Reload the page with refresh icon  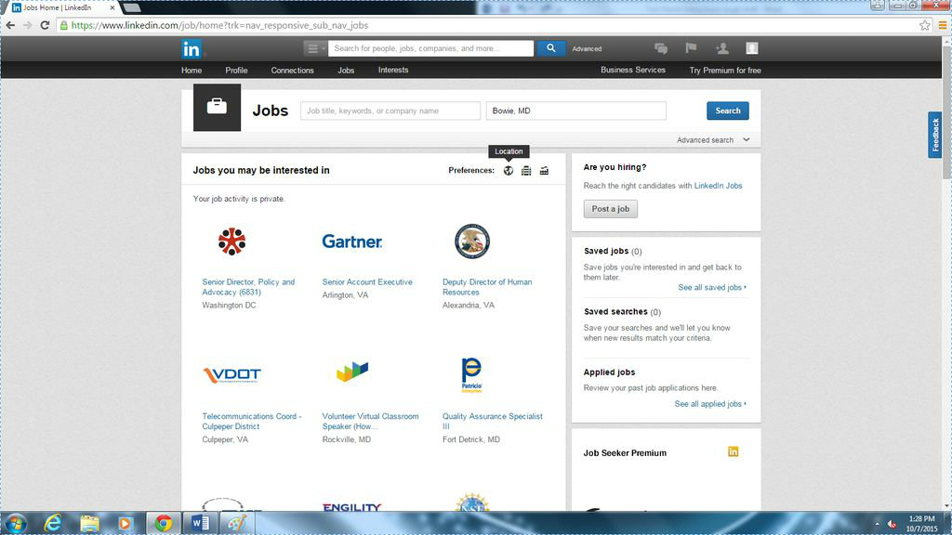point(45,25)
